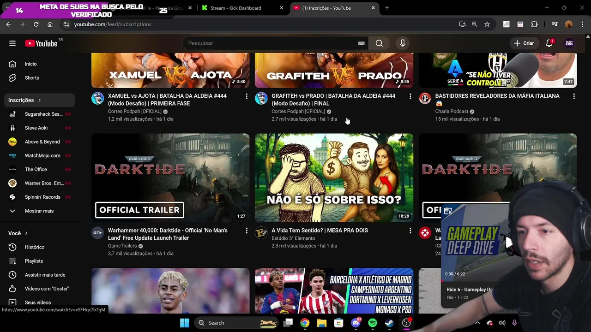Open options for GRAFITEH vs PRADO video
Image resolution: width=591 pixels, height=332 pixels.
[410, 96]
